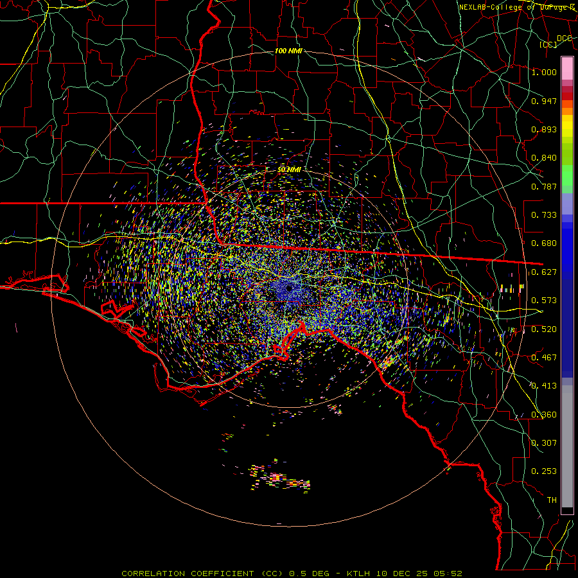Screen dimensions: 578x578
Task: Click the lavender segment of the color bar
Action: tap(567, 204)
